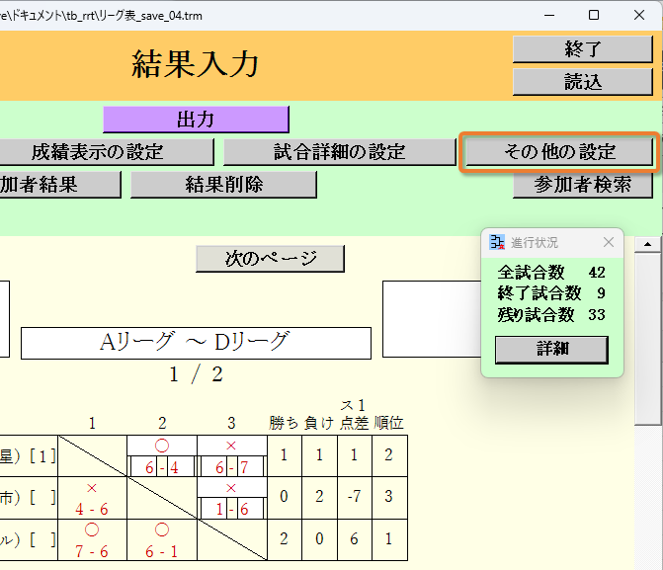This screenshot has width=663, height=570.
Task: Select the 4 - 6 score cell
Action: [92, 509]
